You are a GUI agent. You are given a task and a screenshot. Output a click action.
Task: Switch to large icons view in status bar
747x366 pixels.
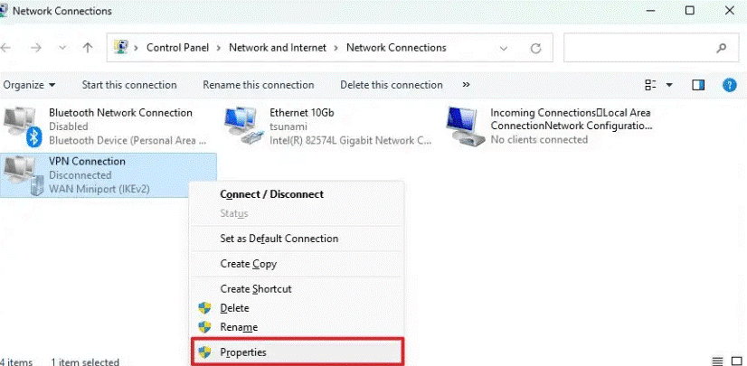pos(738,361)
